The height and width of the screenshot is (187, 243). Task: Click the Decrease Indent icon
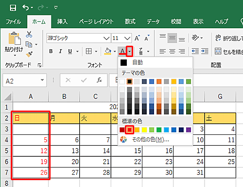[x=195, y=51]
